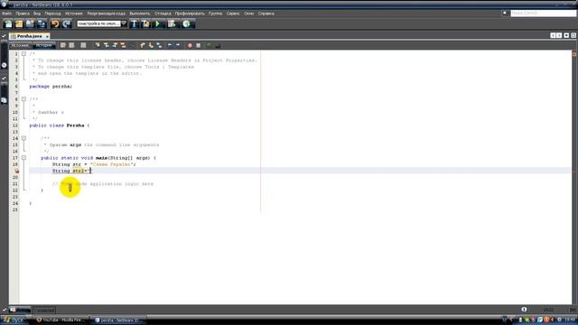Click the Profile Project toolbar icon

click(x=187, y=24)
